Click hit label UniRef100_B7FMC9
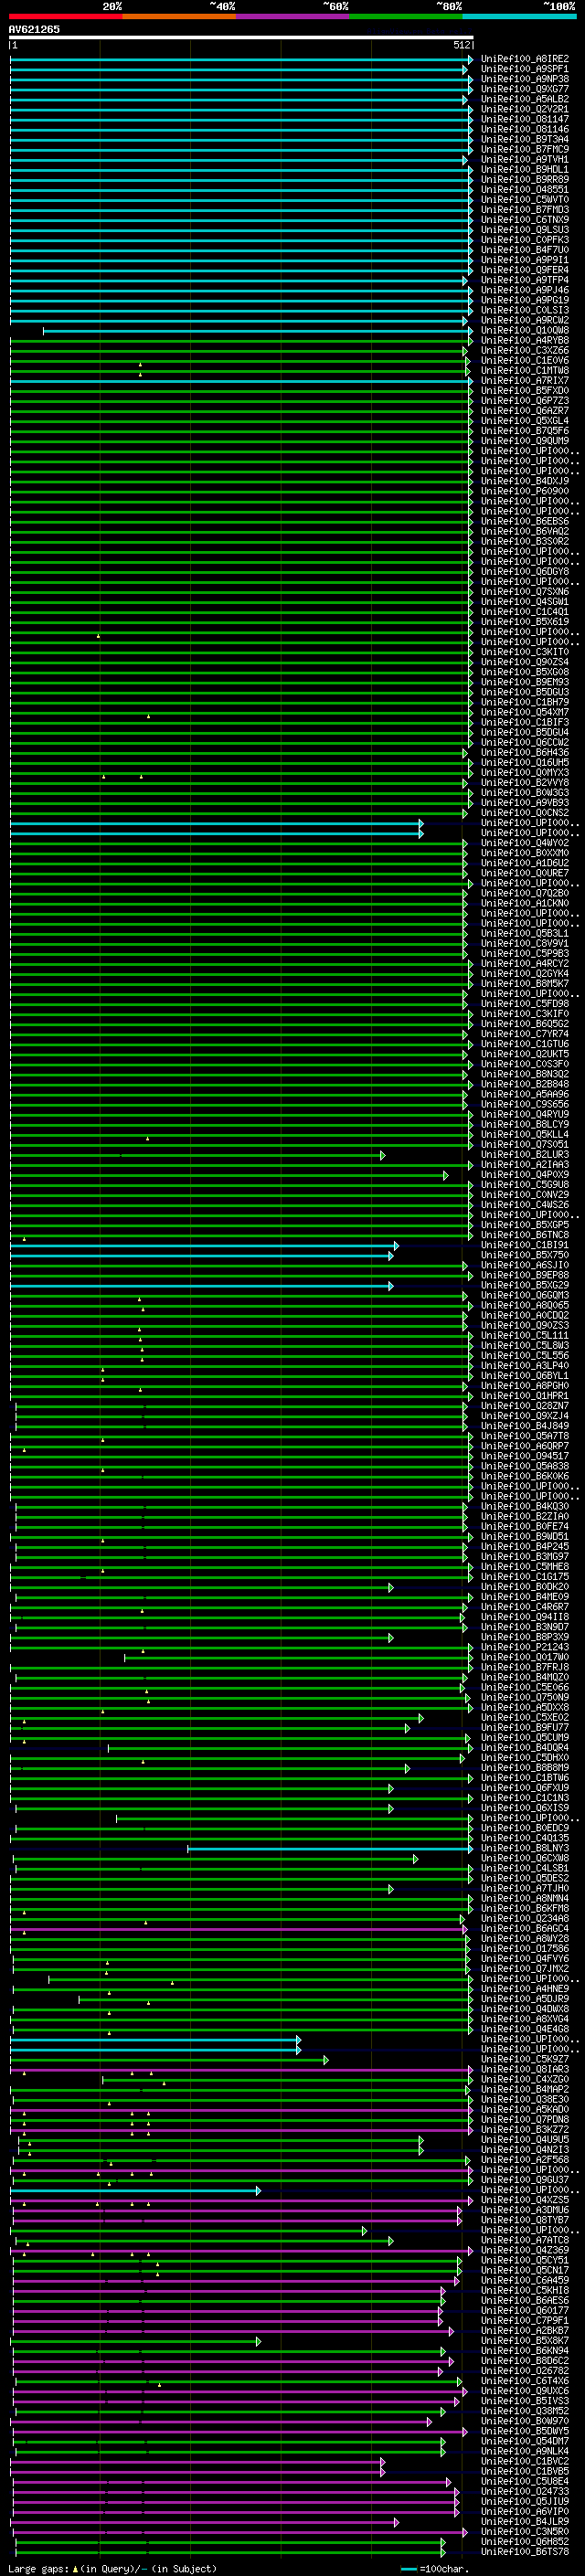The width and height of the screenshot is (585, 2576). pos(525,149)
